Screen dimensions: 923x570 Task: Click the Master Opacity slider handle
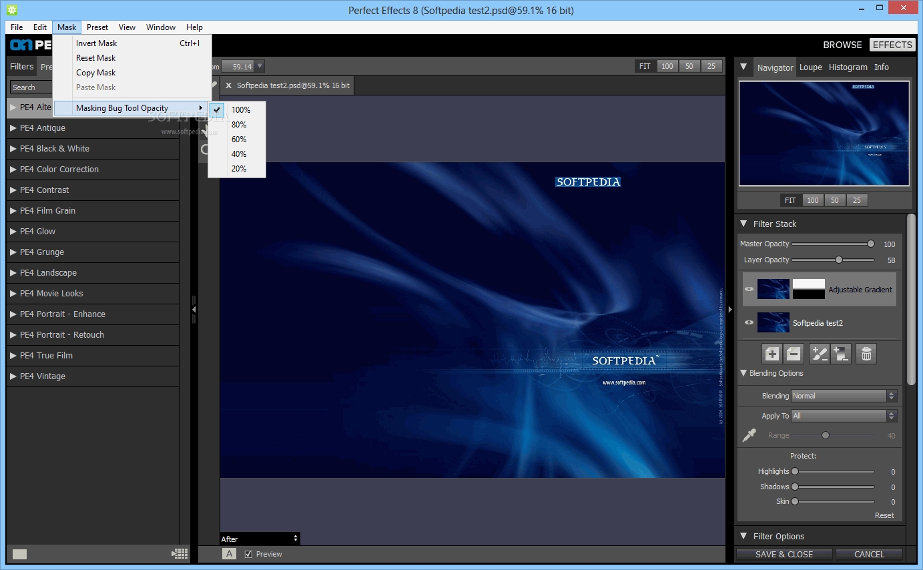pos(871,244)
